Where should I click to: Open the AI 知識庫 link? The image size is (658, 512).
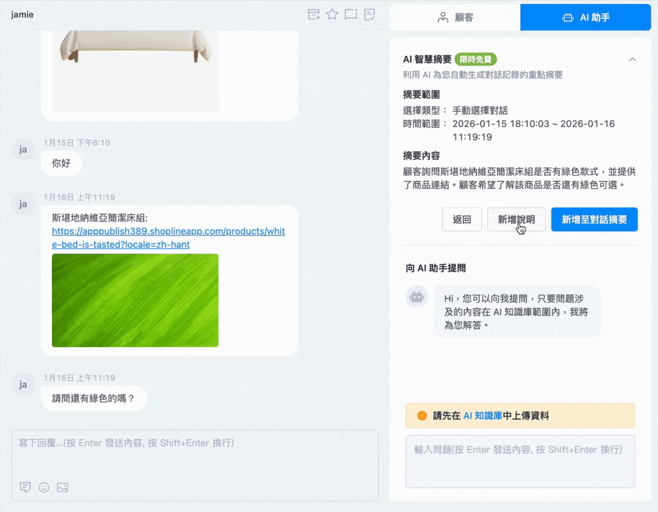482,416
